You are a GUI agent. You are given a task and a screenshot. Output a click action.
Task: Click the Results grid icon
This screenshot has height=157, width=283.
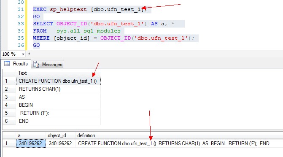click(x=7, y=64)
